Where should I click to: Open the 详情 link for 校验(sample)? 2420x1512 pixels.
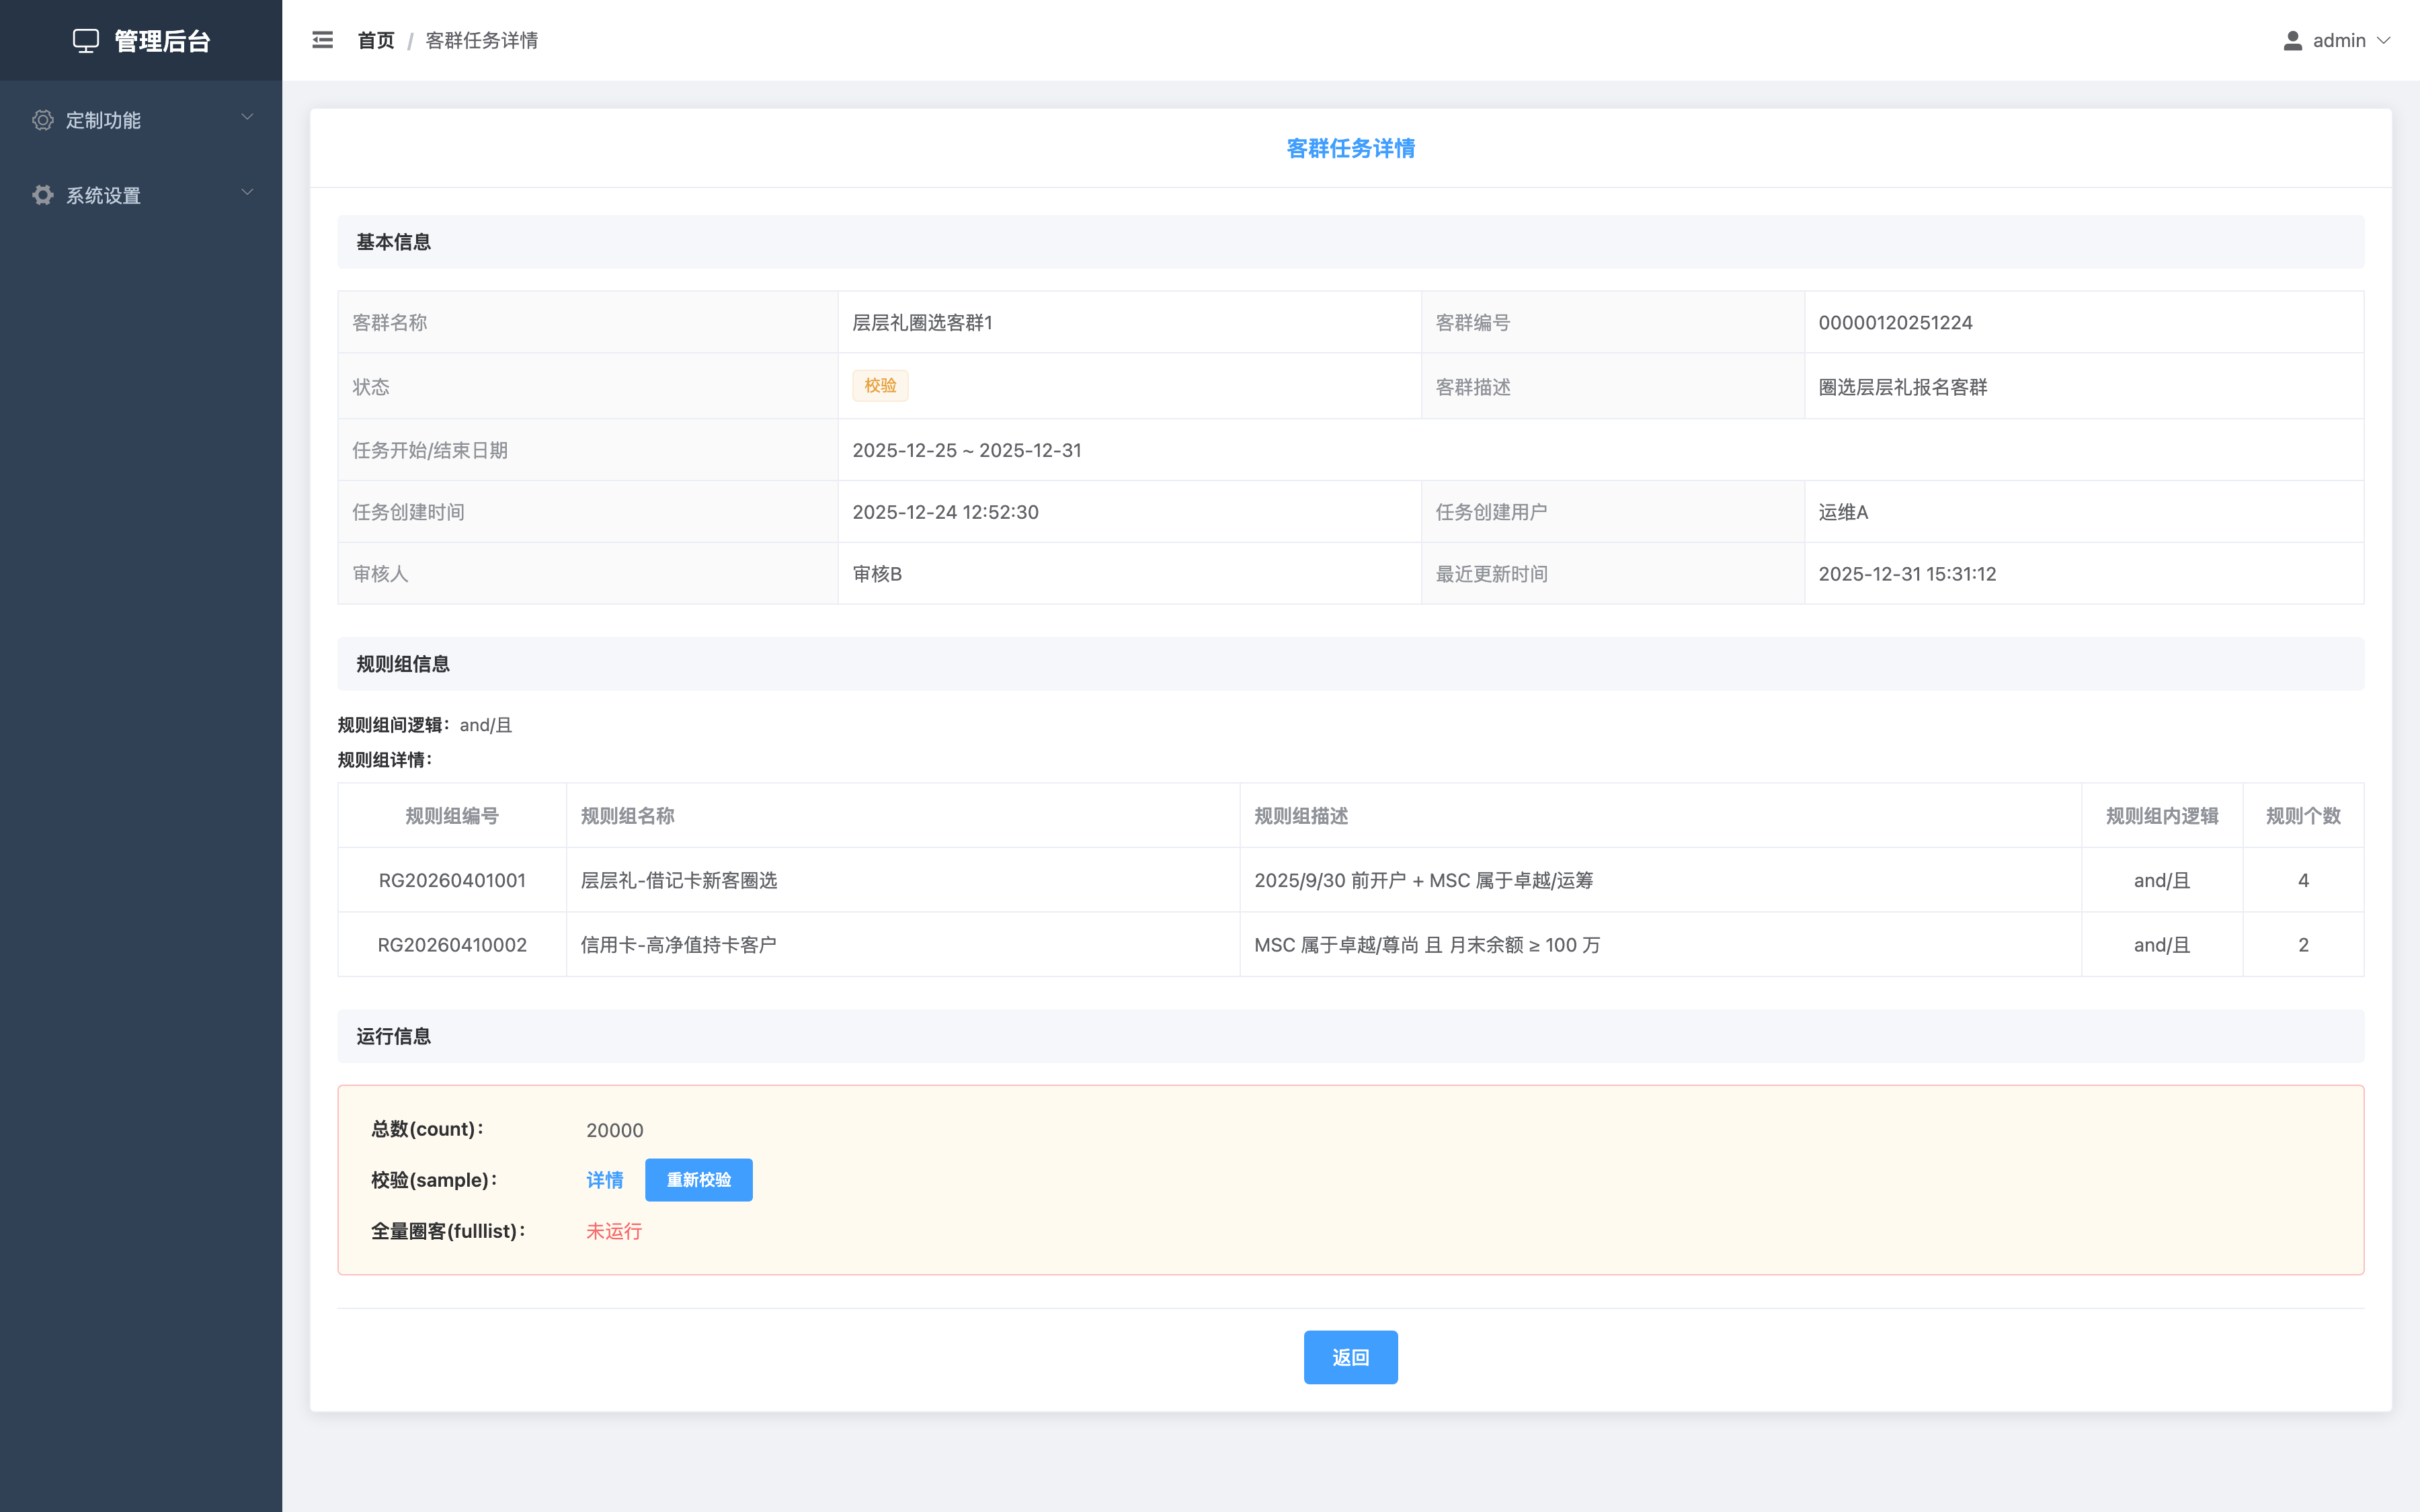coord(604,1180)
